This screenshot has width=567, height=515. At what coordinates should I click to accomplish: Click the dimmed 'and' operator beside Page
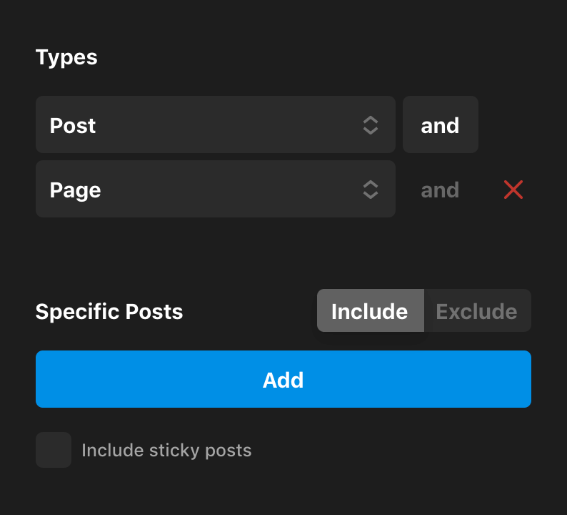pos(440,190)
